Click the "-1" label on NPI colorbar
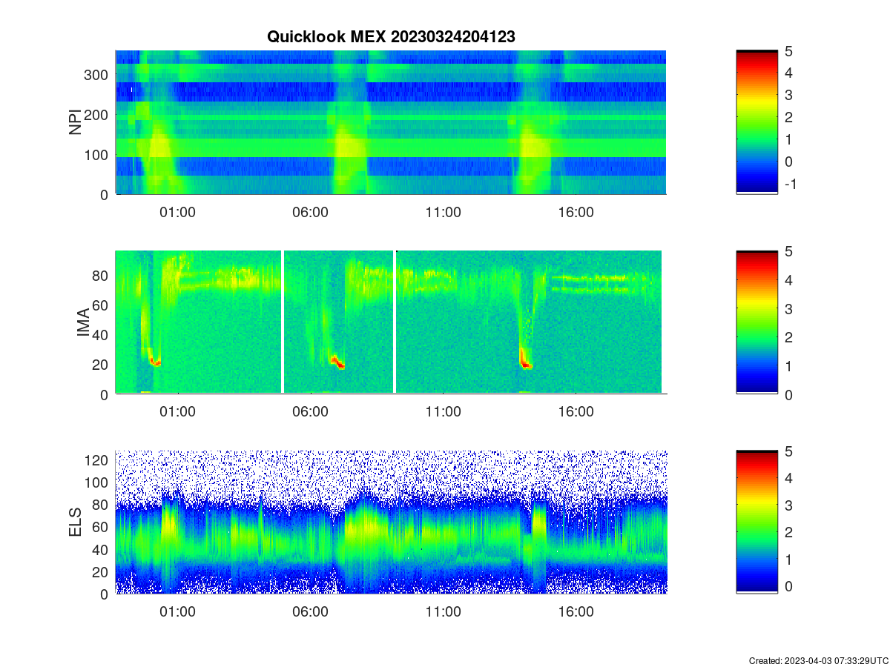The width and height of the screenshot is (890, 667). [790, 184]
